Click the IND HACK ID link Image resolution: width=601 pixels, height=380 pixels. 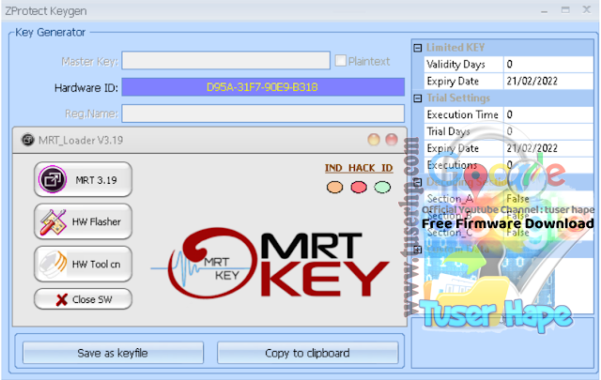[x=359, y=168]
